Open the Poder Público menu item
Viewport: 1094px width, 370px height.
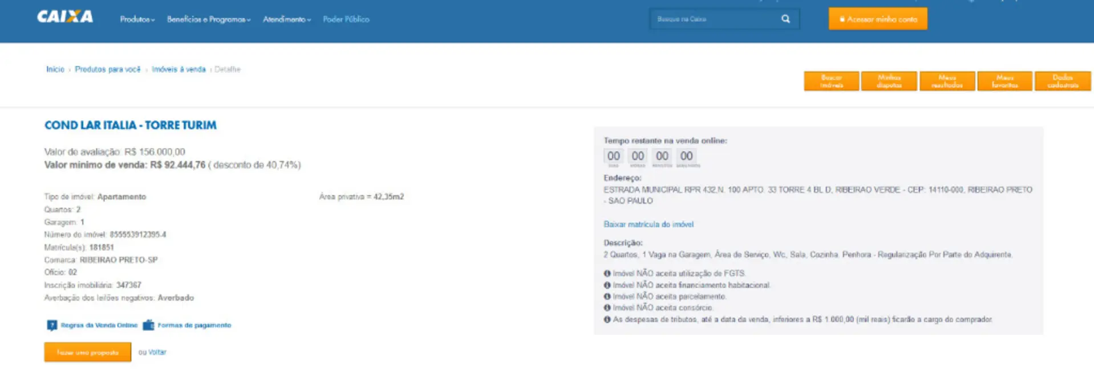346,19
